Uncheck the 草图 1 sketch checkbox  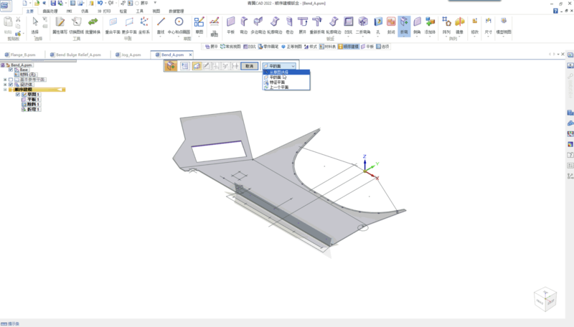tap(18, 95)
